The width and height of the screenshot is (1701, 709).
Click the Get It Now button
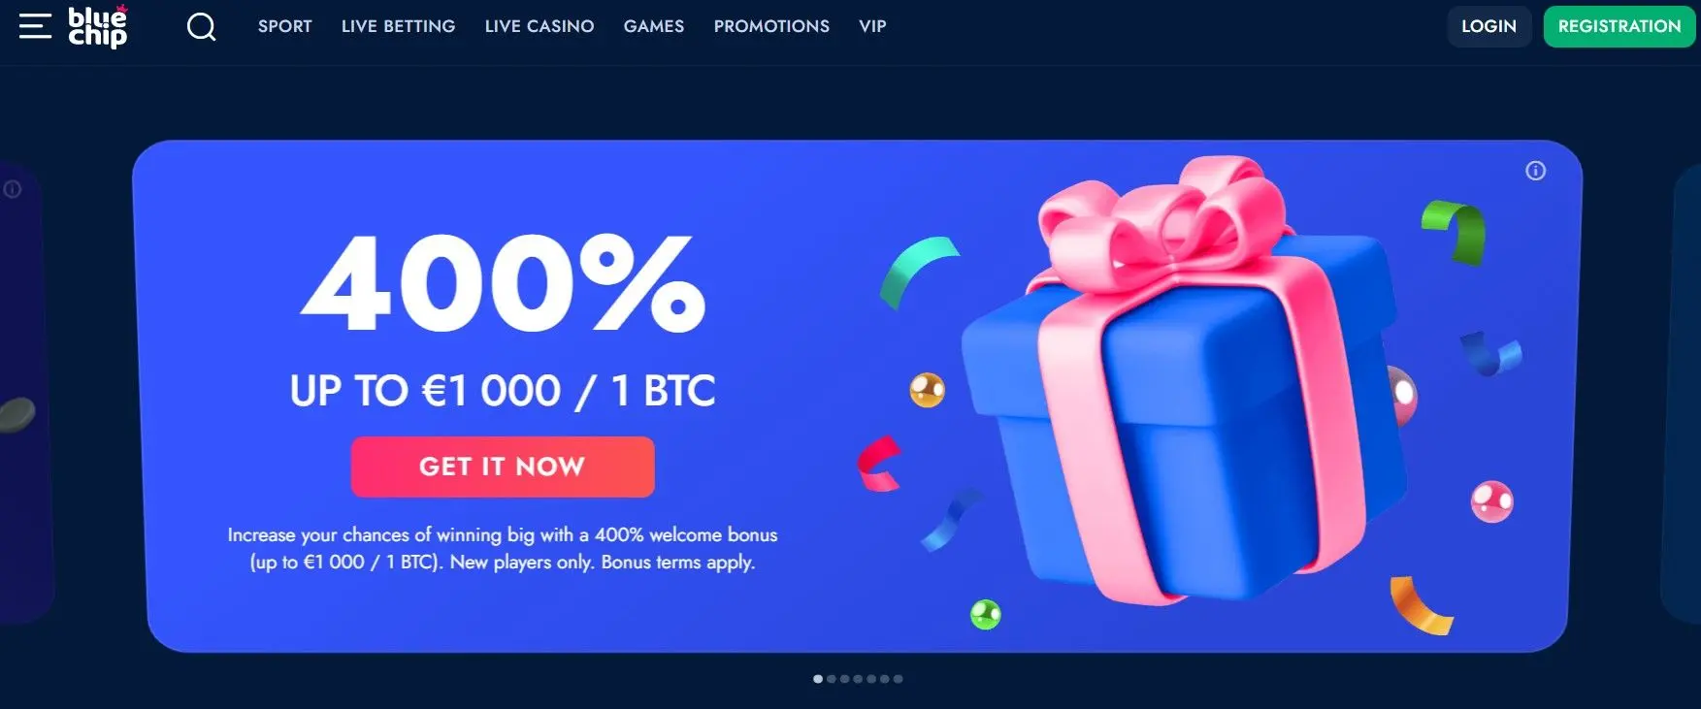tap(503, 467)
